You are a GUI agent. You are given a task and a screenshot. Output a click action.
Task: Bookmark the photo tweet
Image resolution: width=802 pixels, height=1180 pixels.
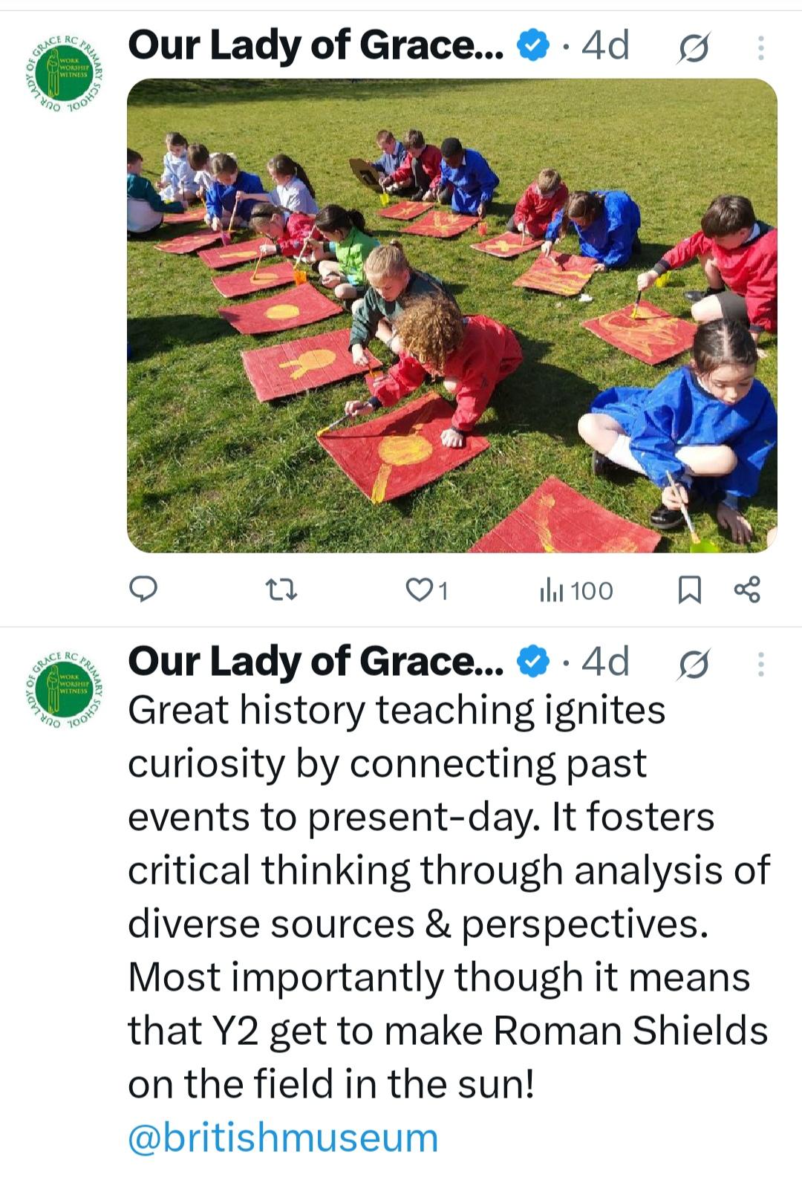coord(689,590)
